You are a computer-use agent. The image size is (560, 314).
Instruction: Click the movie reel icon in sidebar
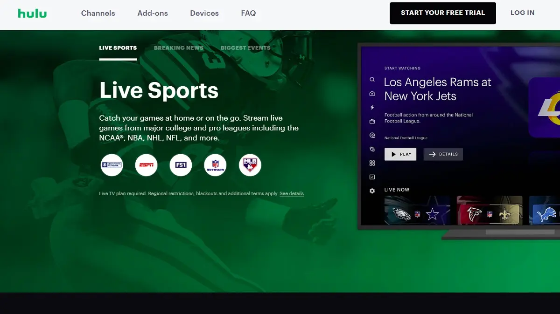[372, 136]
